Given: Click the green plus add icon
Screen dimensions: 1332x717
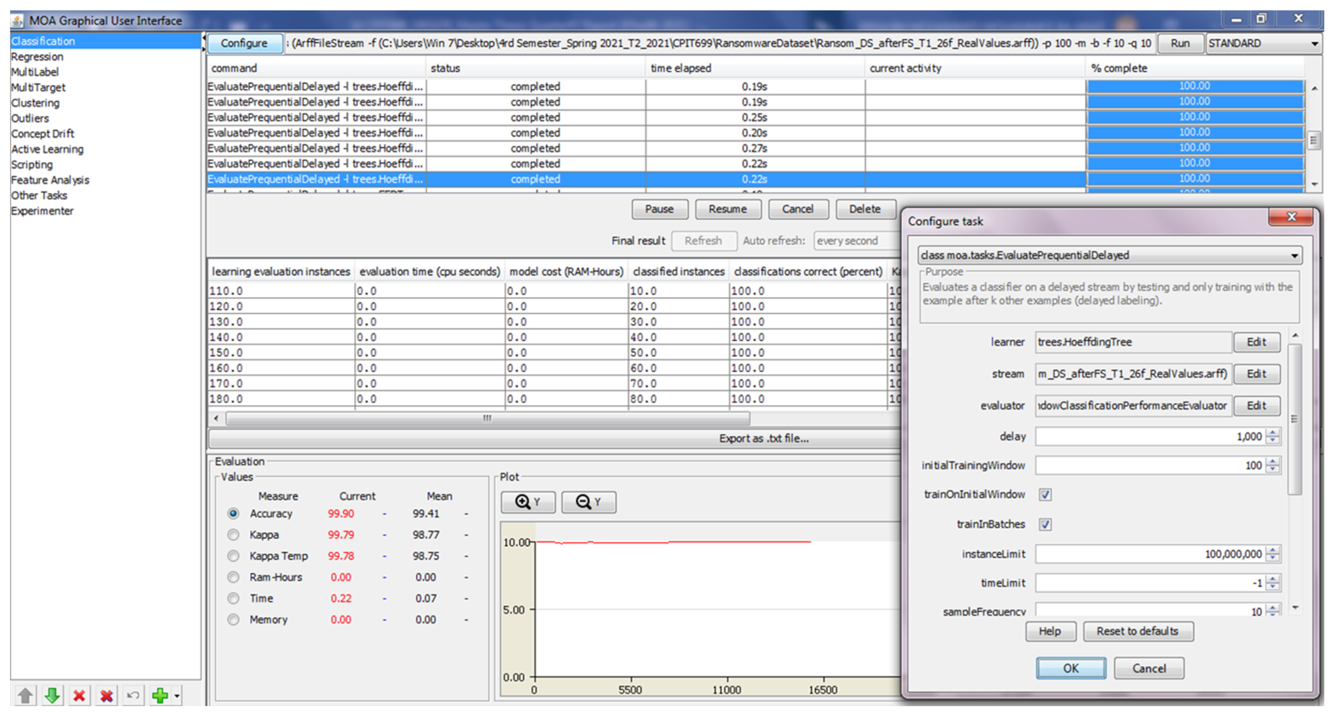Looking at the screenshot, I should [x=160, y=695].
